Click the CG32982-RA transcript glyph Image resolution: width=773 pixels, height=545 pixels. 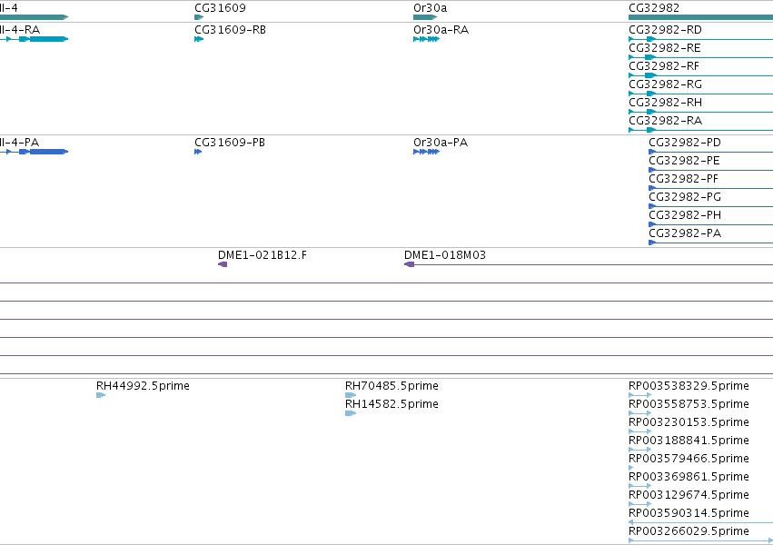point(700,130)
